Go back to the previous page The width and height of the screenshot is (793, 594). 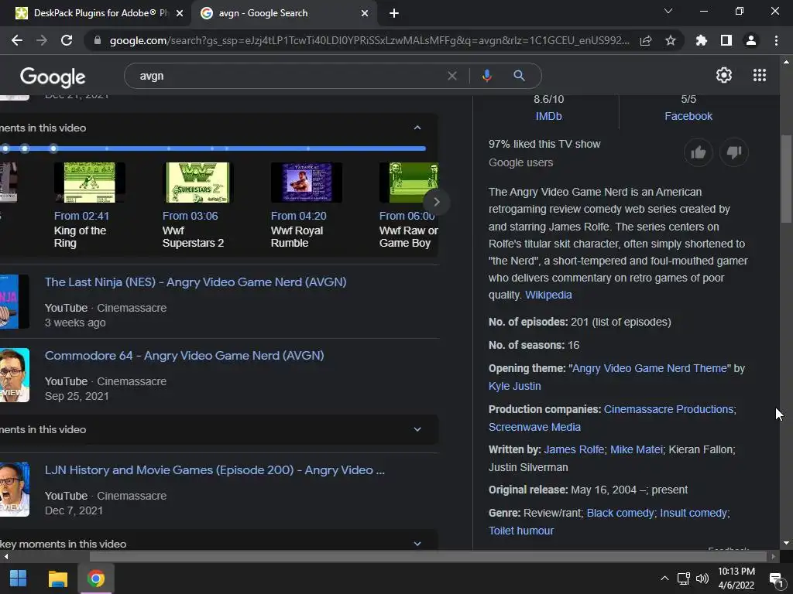(17, 40)
